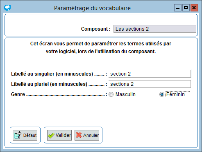Click the palm tree application icon
This screenshot has width=202, height=152.
7,8
